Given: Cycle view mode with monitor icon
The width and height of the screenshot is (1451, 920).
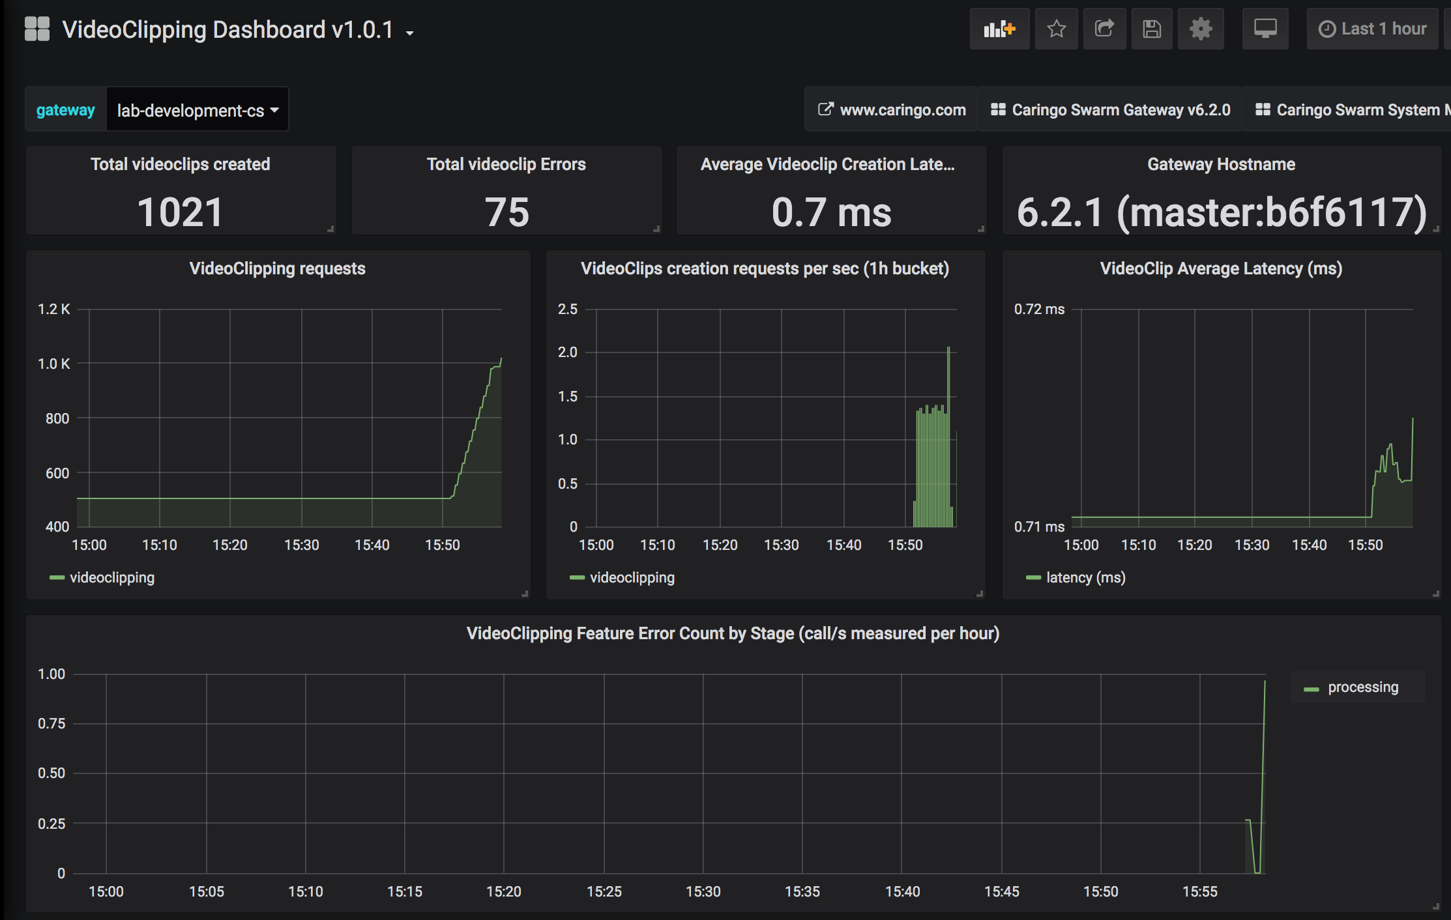Looking at the screenshot, I should [1265, 29].
